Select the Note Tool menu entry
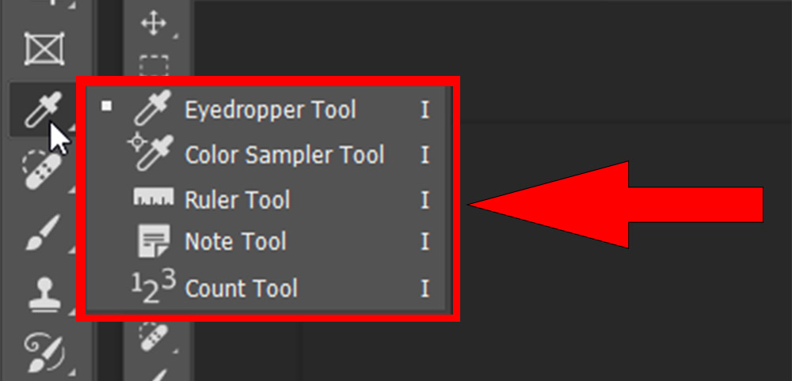The height and width of the screenshot is (381, 792). point(235,242)
